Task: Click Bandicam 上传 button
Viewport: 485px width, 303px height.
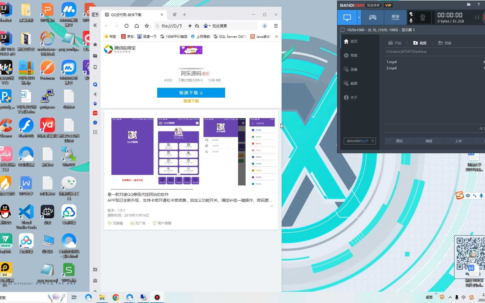Action: click(x=458, y=141)
